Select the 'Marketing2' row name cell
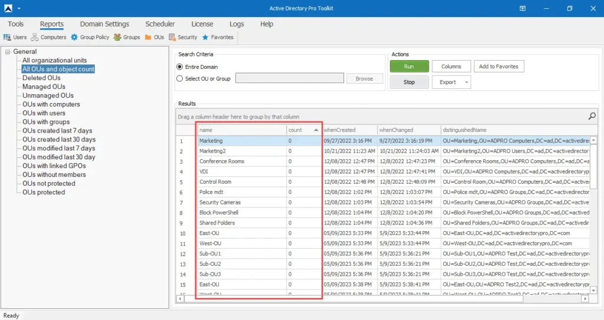Image resolution: width=604 pixels, height=320 pixels. 242,151
